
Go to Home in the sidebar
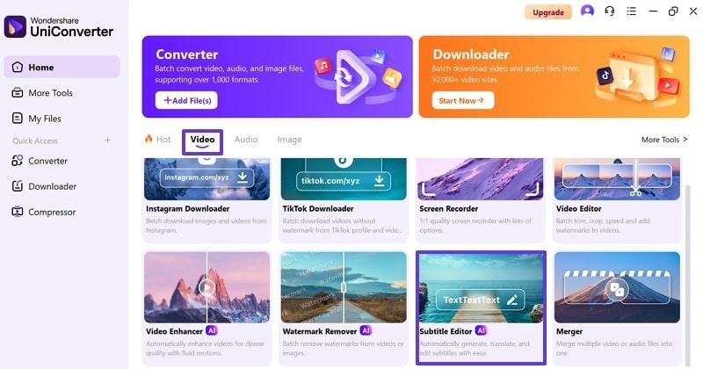(x=62, y=68)
